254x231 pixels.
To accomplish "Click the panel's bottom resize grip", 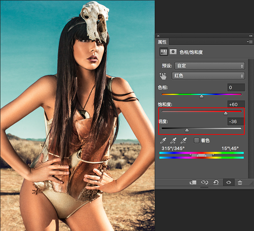I will point(204,188).
